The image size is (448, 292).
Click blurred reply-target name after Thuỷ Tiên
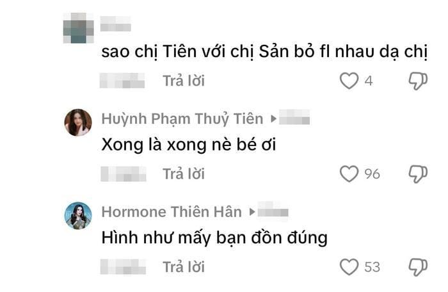pos(294,117)
